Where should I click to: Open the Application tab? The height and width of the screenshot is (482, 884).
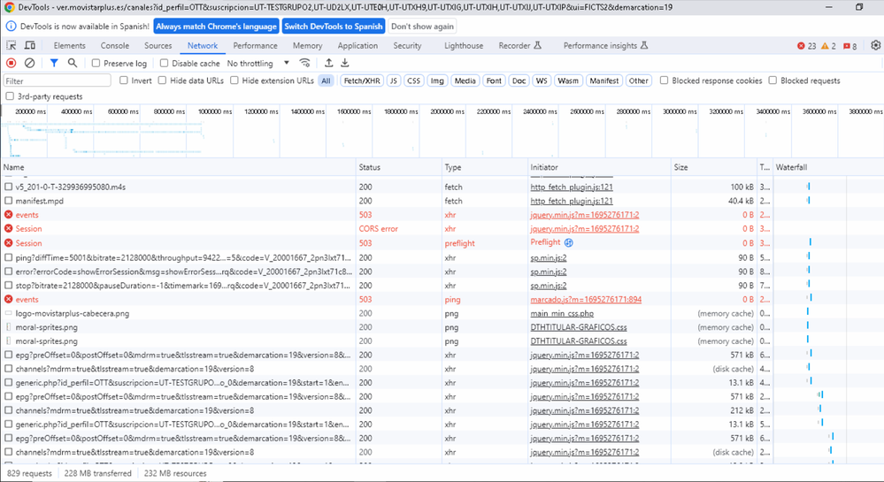(357, 45)
